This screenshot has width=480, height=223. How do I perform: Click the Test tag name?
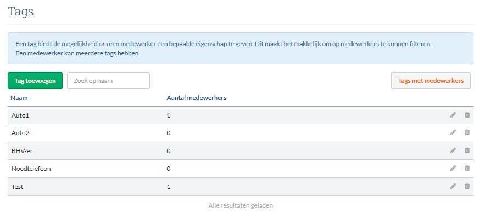(18, 187)
